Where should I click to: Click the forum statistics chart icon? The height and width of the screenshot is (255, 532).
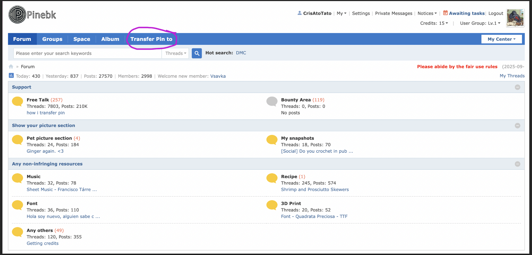click(11, 76)
